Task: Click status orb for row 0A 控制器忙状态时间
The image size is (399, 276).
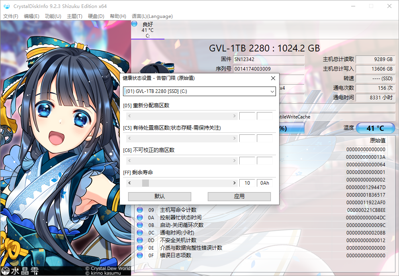Action: pos(140,217)
